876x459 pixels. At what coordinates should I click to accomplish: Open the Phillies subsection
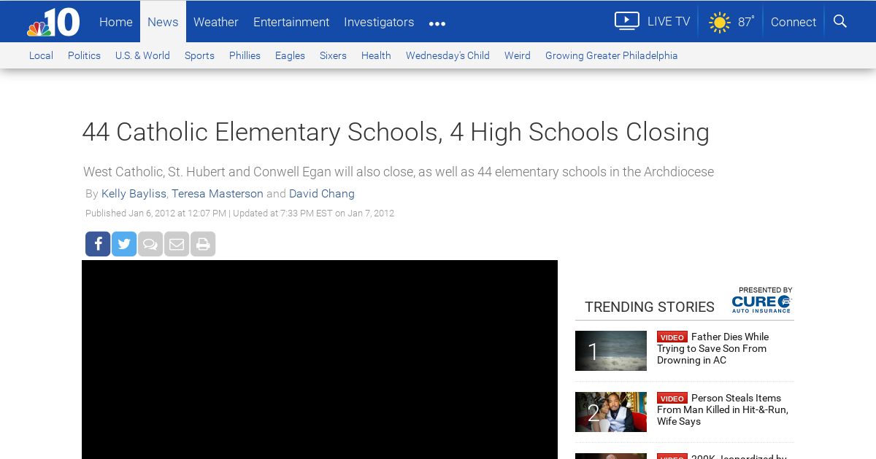[245, 55]
